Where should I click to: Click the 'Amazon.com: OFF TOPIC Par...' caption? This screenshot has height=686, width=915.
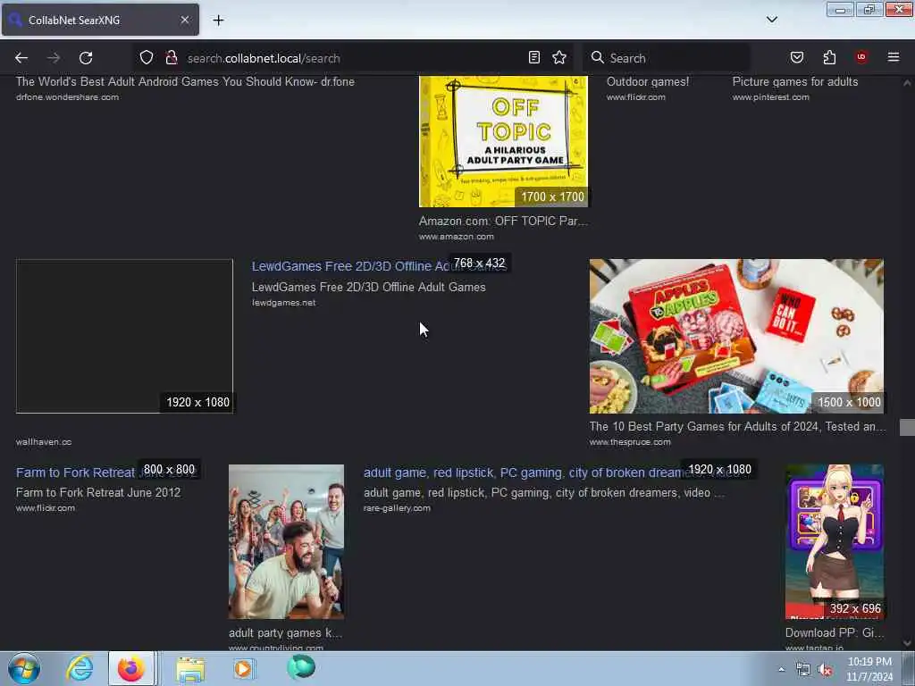click(x=503, y=222)
